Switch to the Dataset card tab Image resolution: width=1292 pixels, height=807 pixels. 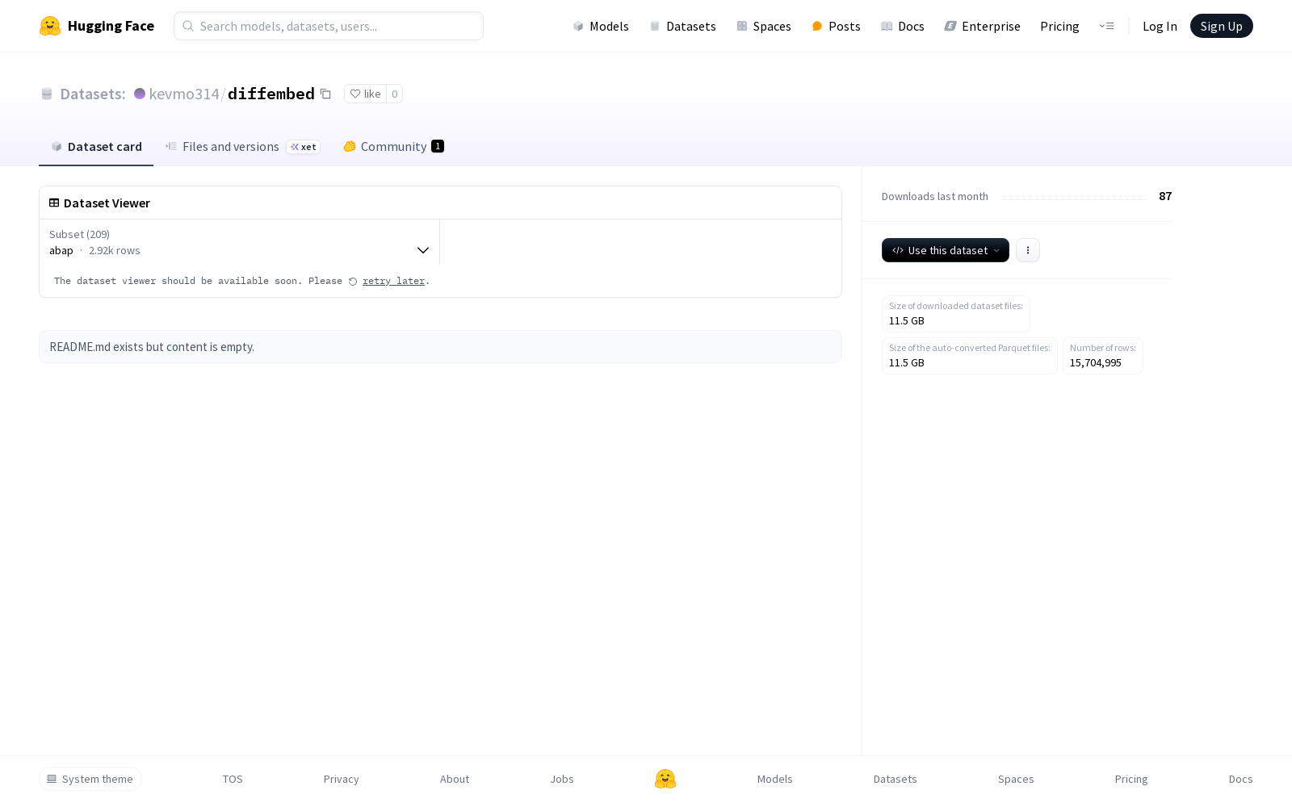coord(96,146)
